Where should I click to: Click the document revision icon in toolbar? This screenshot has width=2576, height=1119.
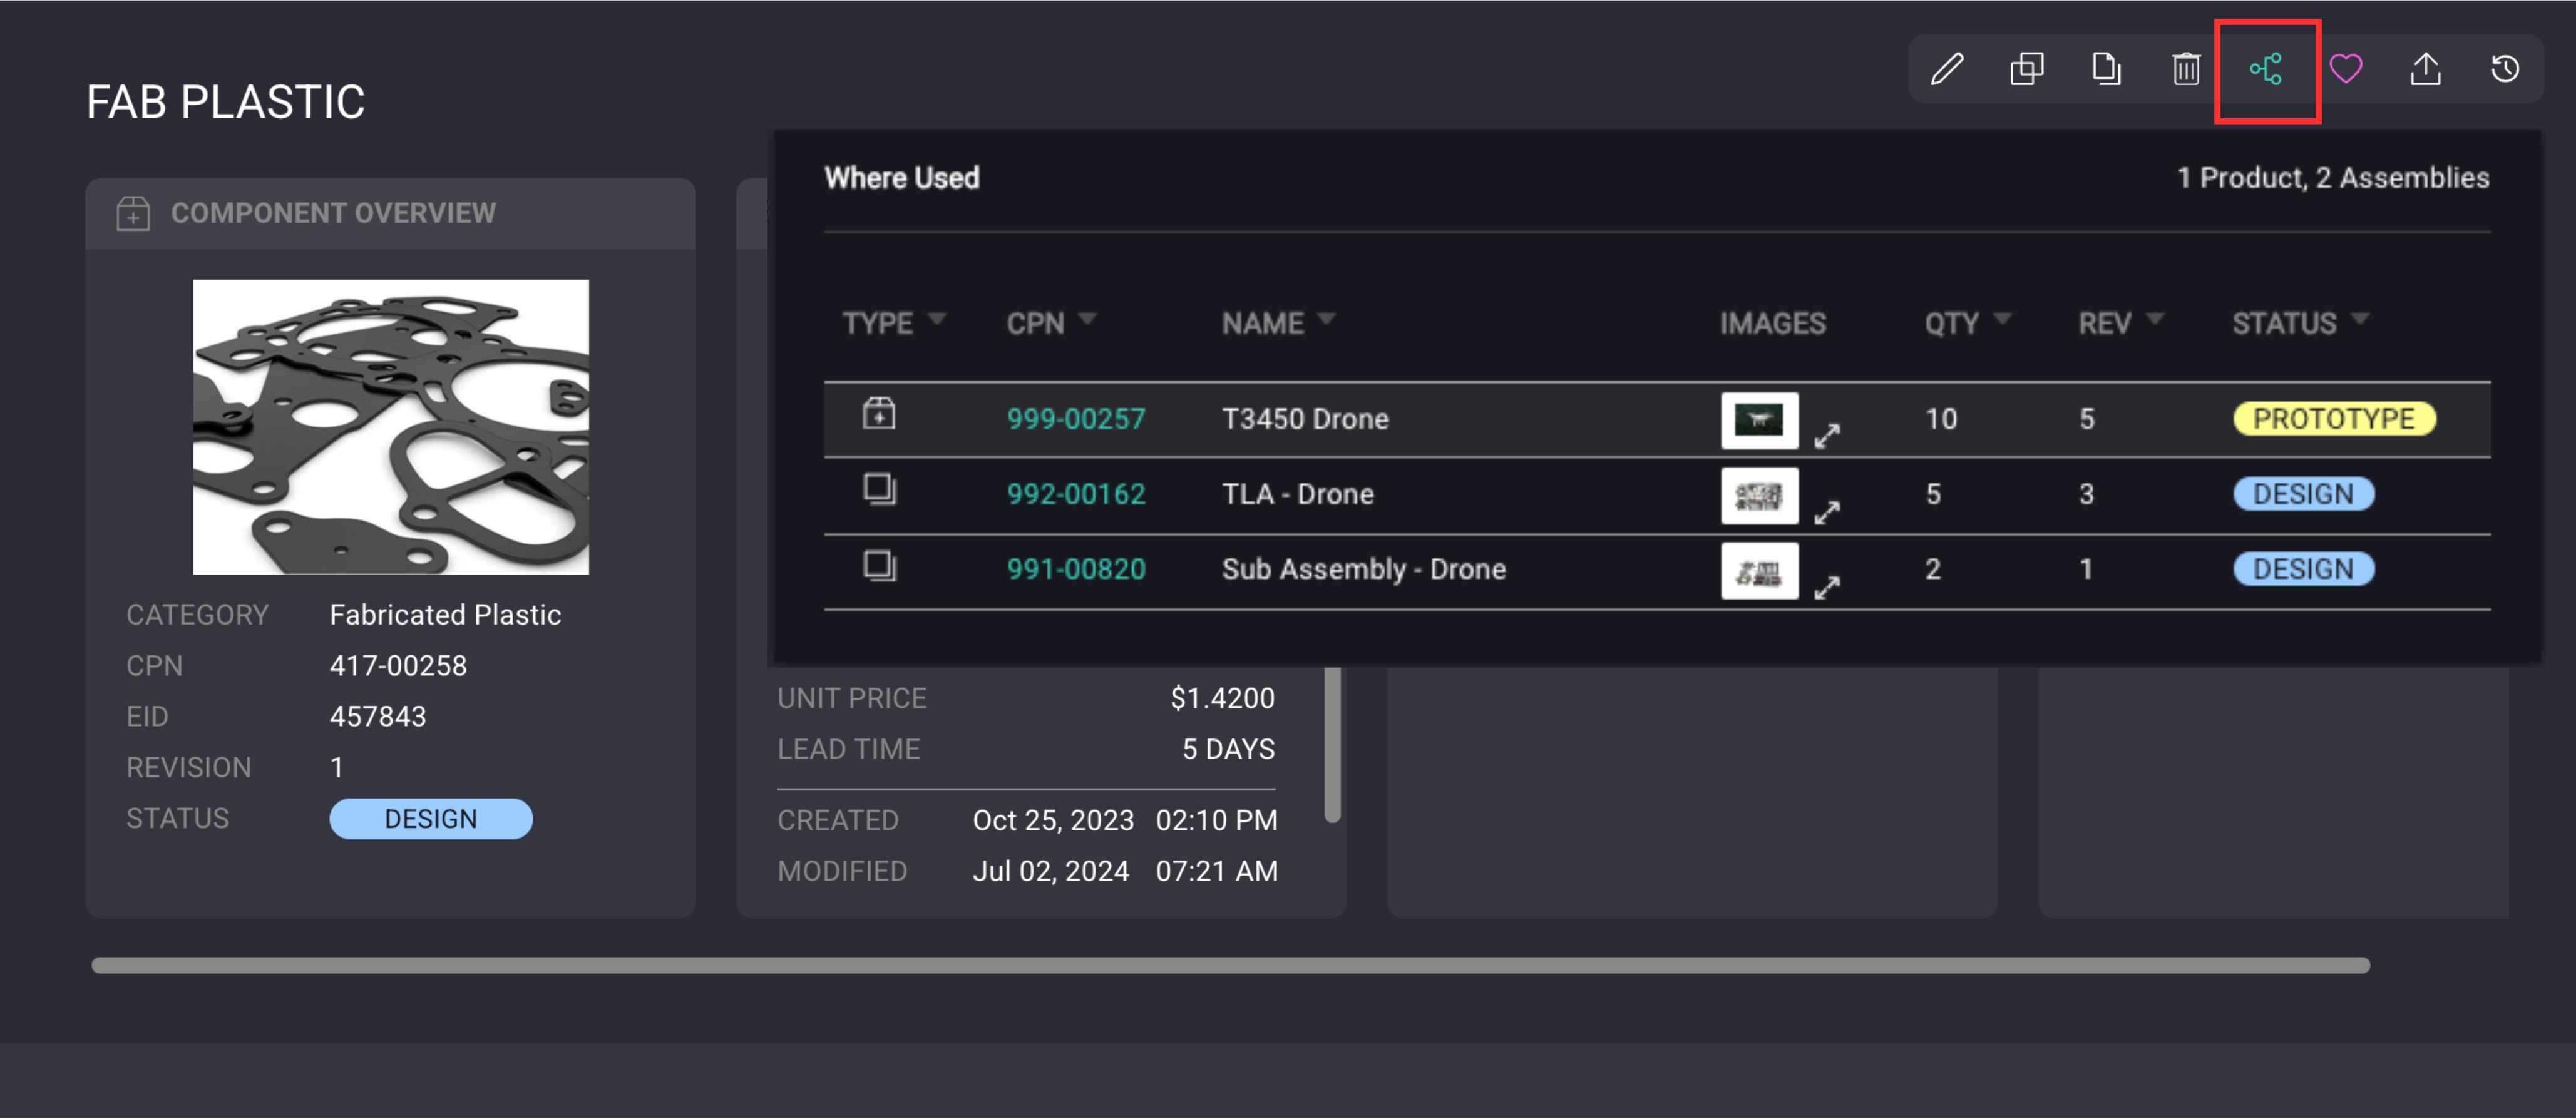click(2106, 69)
